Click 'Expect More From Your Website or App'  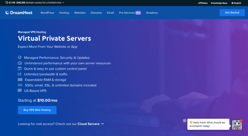(x=48, y=47)
